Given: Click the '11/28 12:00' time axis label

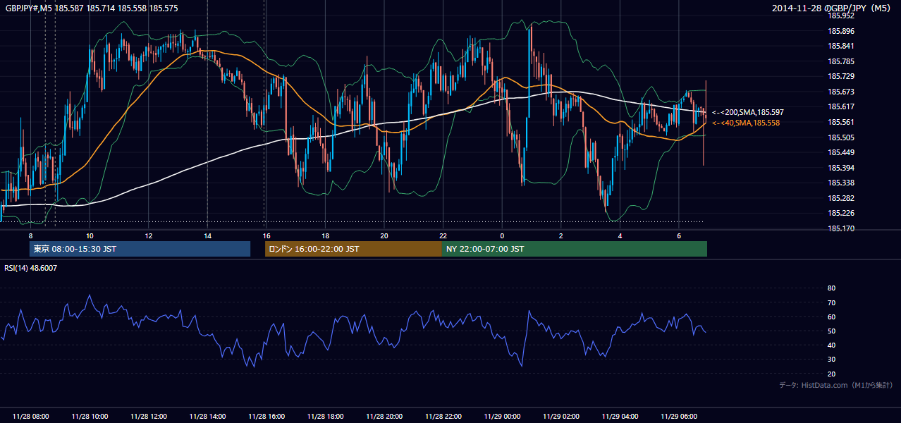Looking at the screenshot, I should coord(148,417).
